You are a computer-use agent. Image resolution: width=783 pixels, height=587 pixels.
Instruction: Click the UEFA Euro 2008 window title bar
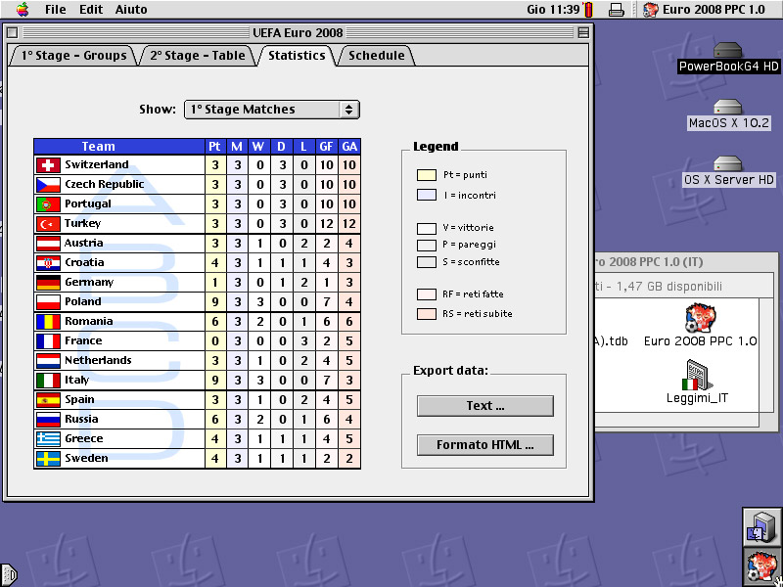[x=298, y=33]
